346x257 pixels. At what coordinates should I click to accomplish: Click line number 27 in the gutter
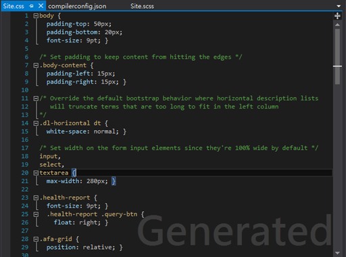coord(25,231)
